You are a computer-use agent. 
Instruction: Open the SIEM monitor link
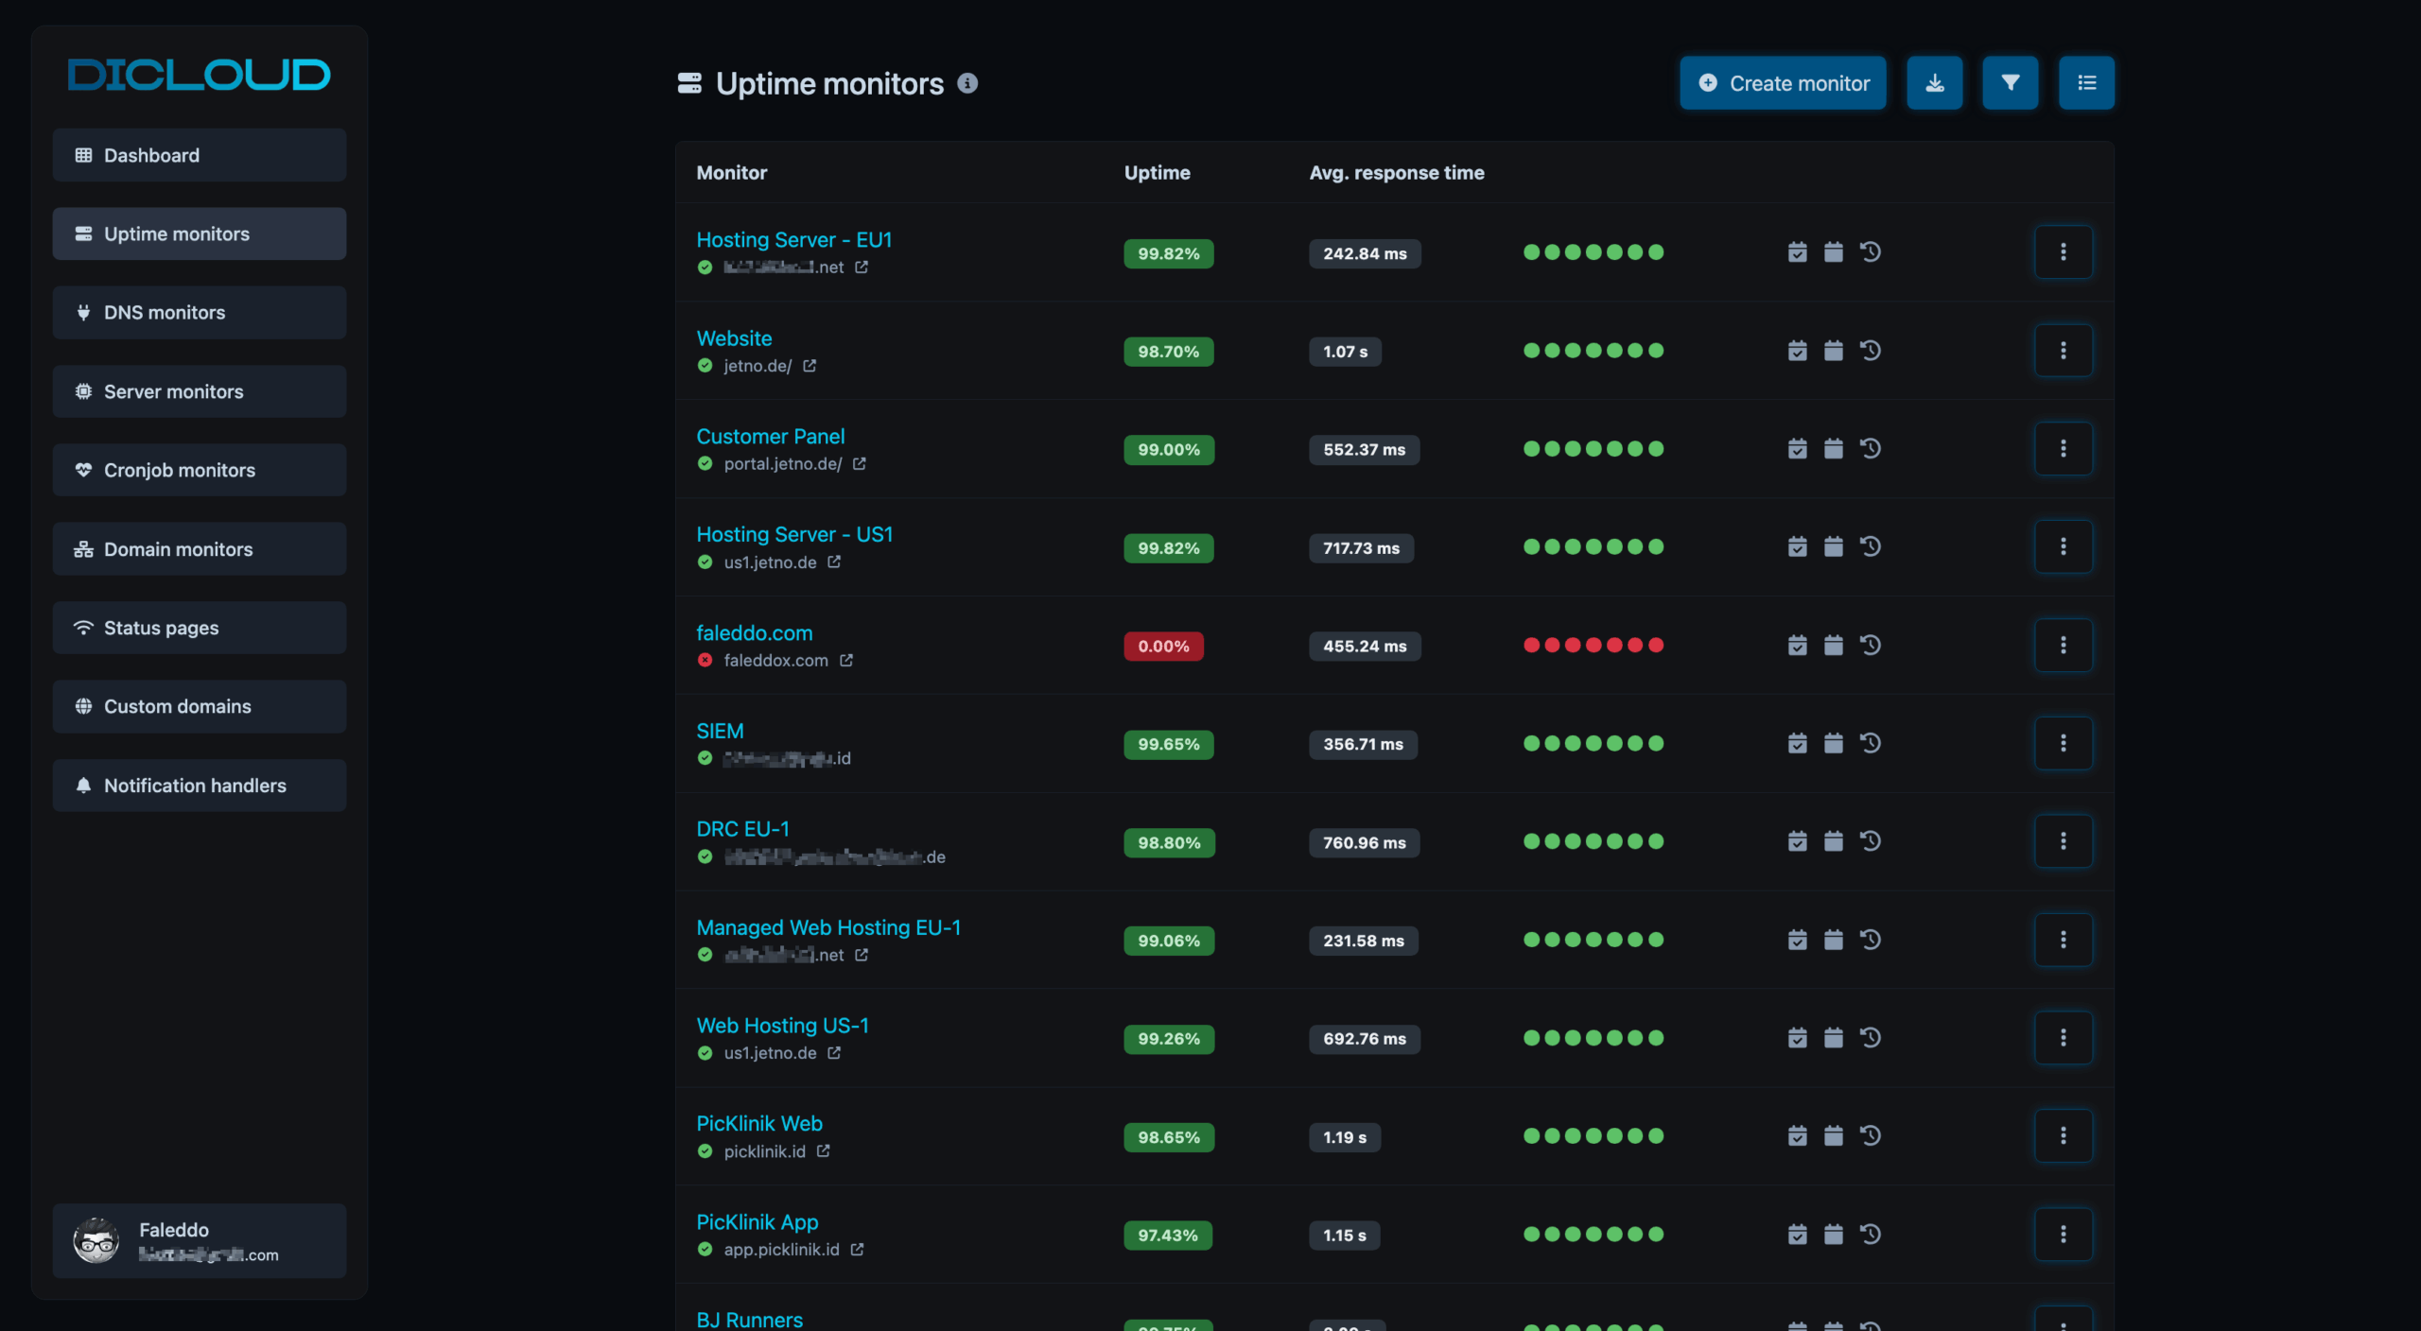point(720,732)
